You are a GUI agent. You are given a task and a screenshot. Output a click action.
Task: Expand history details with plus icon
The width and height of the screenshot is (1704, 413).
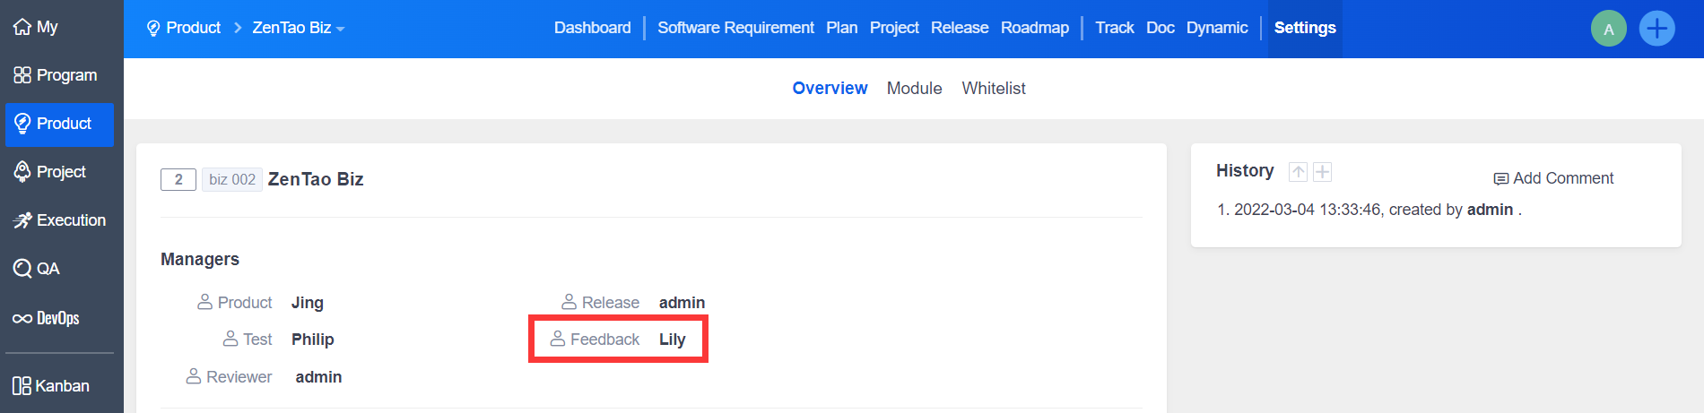[1322, 172]
